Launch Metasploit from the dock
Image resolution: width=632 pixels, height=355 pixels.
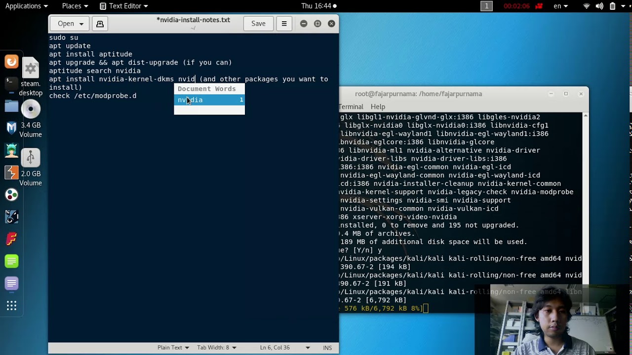[x=11, y=128]
